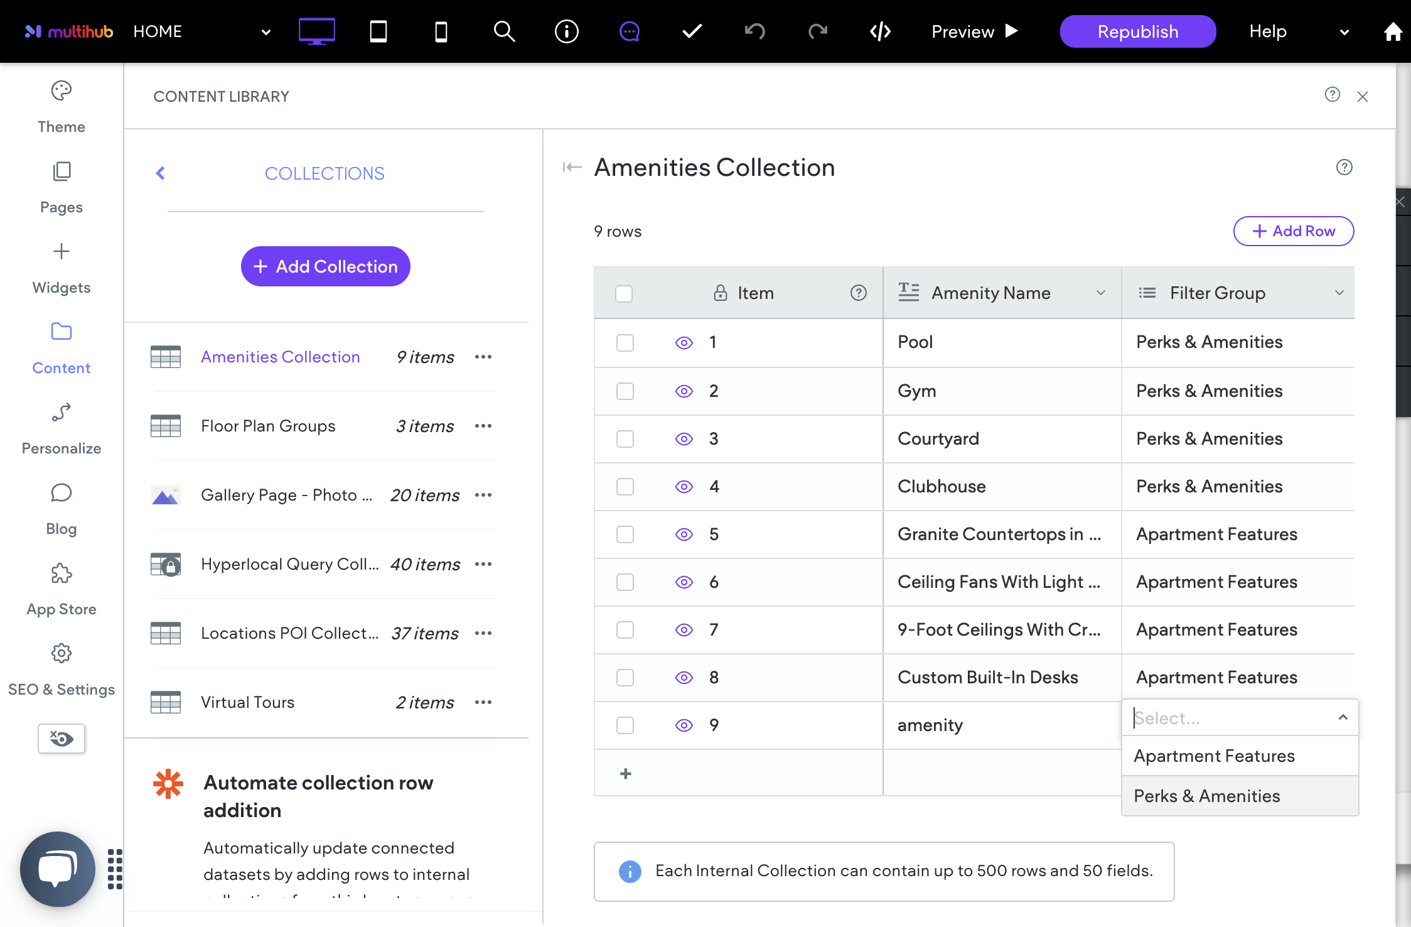Choose Perks & Amenities option in dropdown list
Image resolution: width=1411 pixels, height=927 pixels.
(x=1240, y=796)
